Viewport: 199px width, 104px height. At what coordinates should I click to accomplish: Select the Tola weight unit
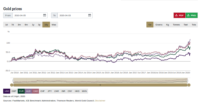(x=194, y=25)
